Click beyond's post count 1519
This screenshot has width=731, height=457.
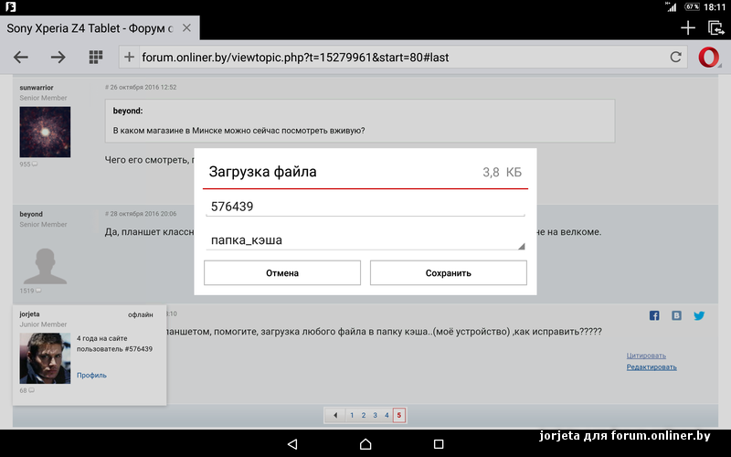click(x=30, y=291)
